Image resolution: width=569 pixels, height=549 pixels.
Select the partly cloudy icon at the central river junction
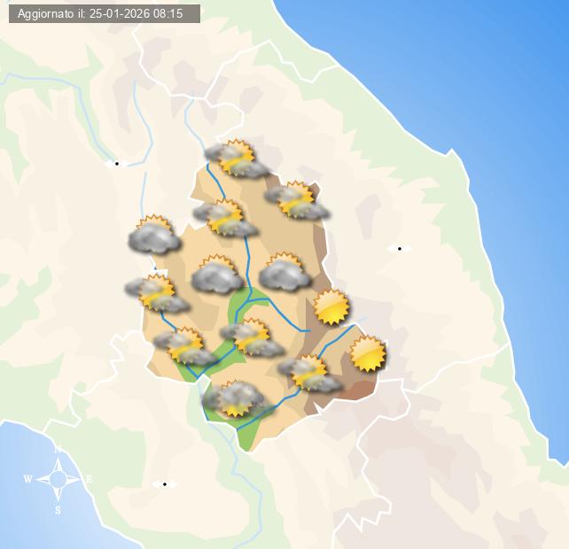(253, 337)
